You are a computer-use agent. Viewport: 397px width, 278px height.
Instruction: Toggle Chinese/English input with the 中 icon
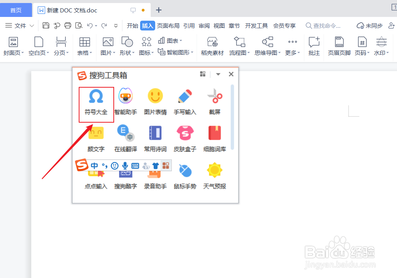[94, 165]
